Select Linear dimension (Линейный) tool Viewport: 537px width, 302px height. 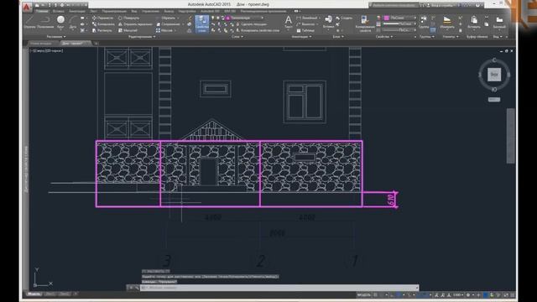click(x=307, y=18)
